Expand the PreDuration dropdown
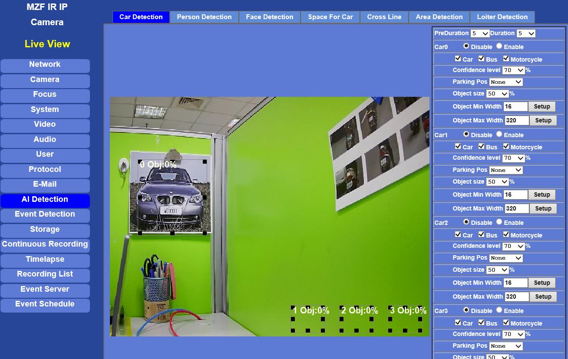 (x=480, y=33)
